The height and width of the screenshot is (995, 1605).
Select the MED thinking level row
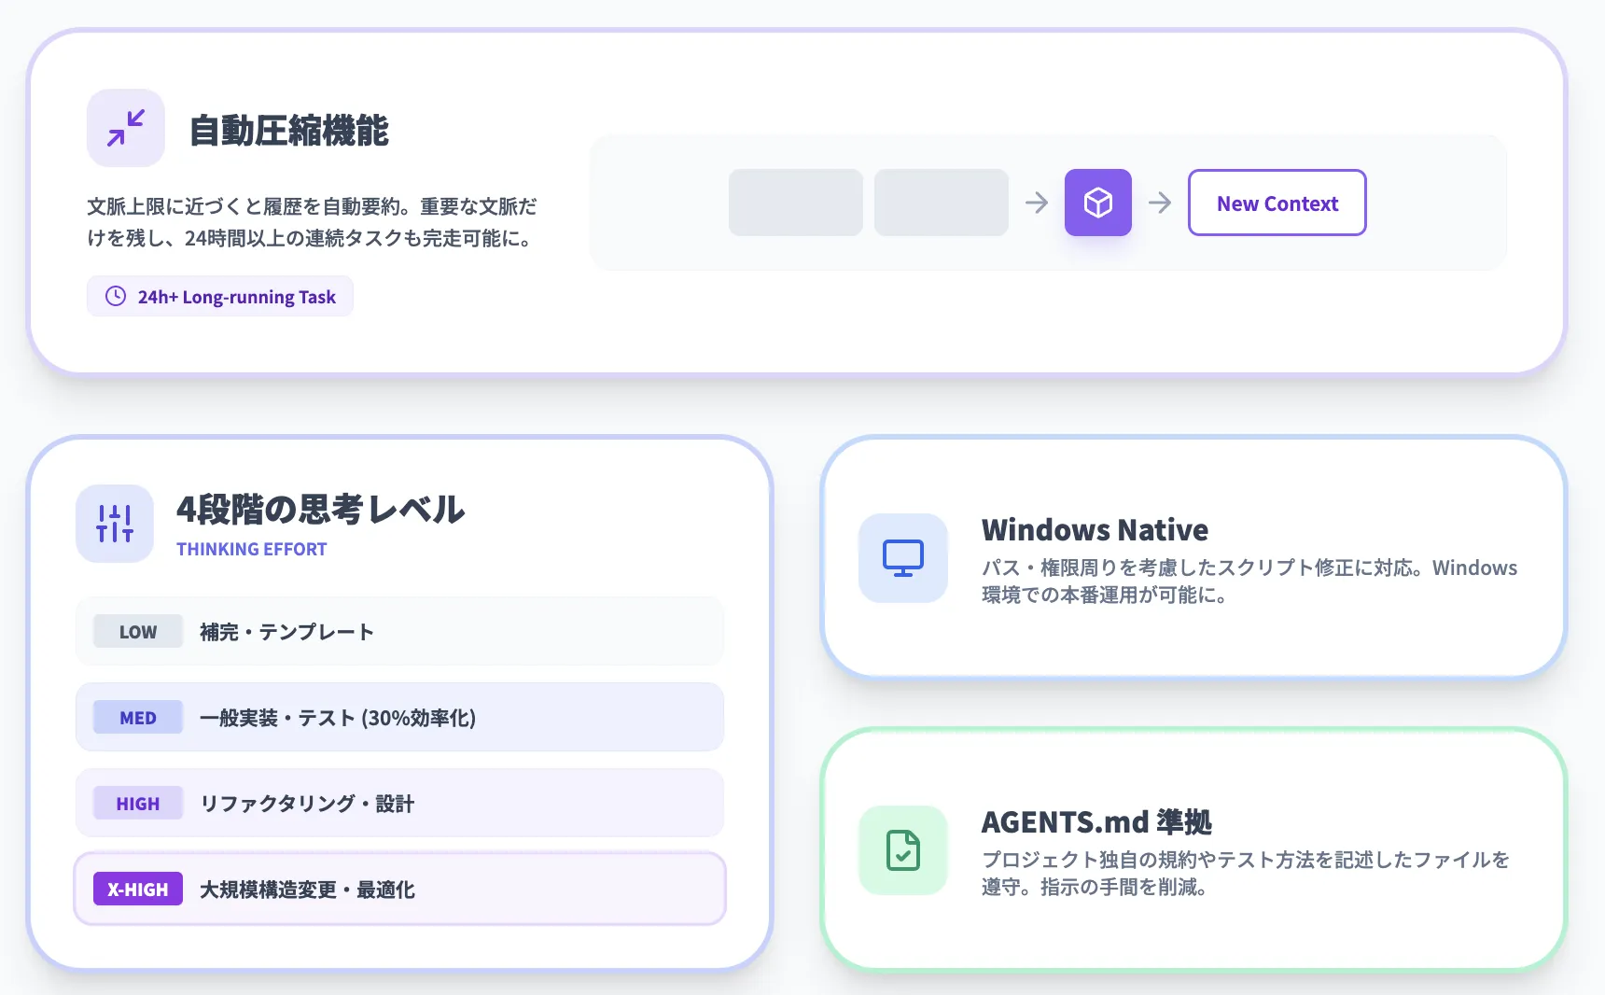click(399, 718)
